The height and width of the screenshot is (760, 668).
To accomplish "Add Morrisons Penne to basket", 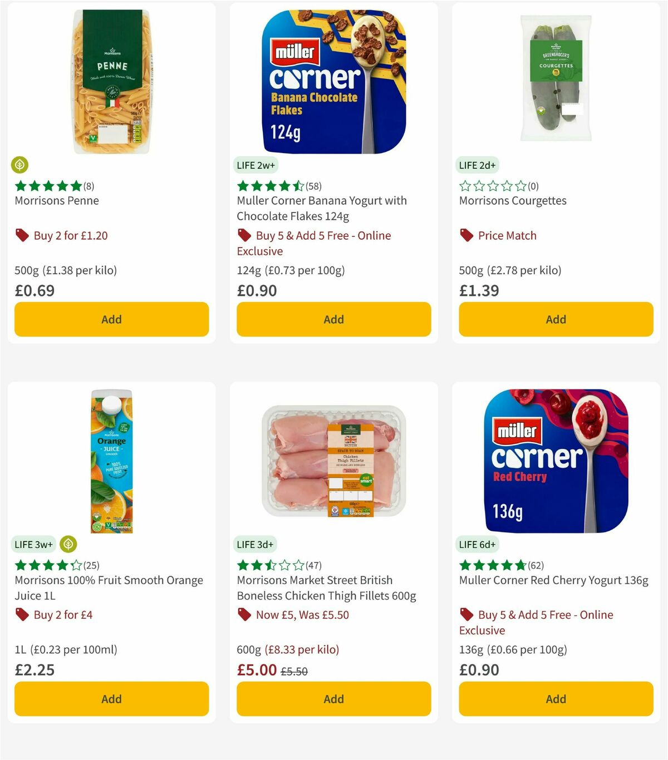I will (x=111, y=319).
